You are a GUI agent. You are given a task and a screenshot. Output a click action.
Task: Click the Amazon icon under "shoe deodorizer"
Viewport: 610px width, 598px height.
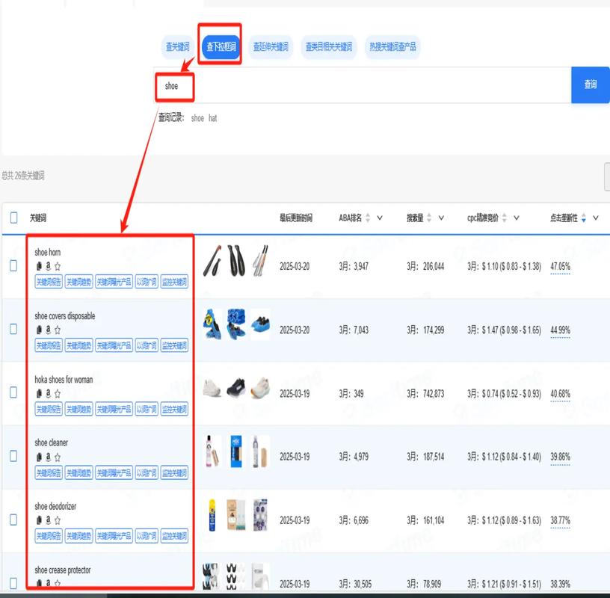pos(48,520)
